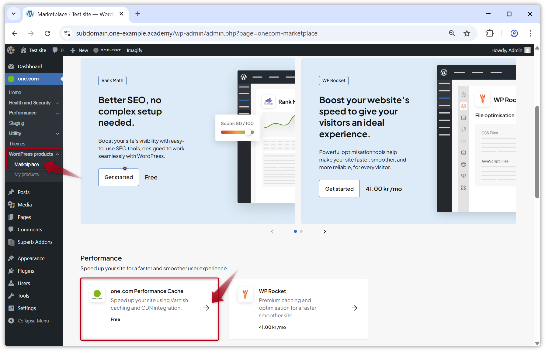The image size is (545, 351).
Task: Click the WordPress logo in admin bar
Action: [11, 50]
